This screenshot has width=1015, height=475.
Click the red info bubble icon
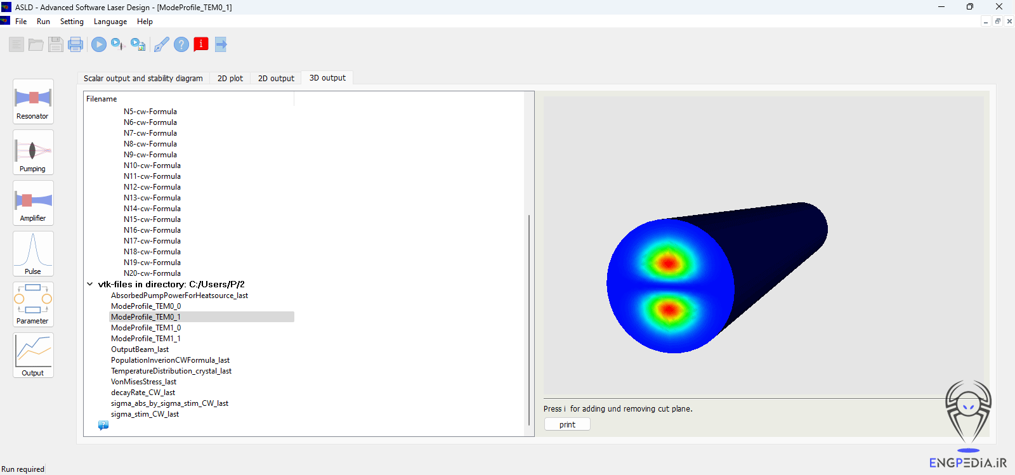pos(201,44)
